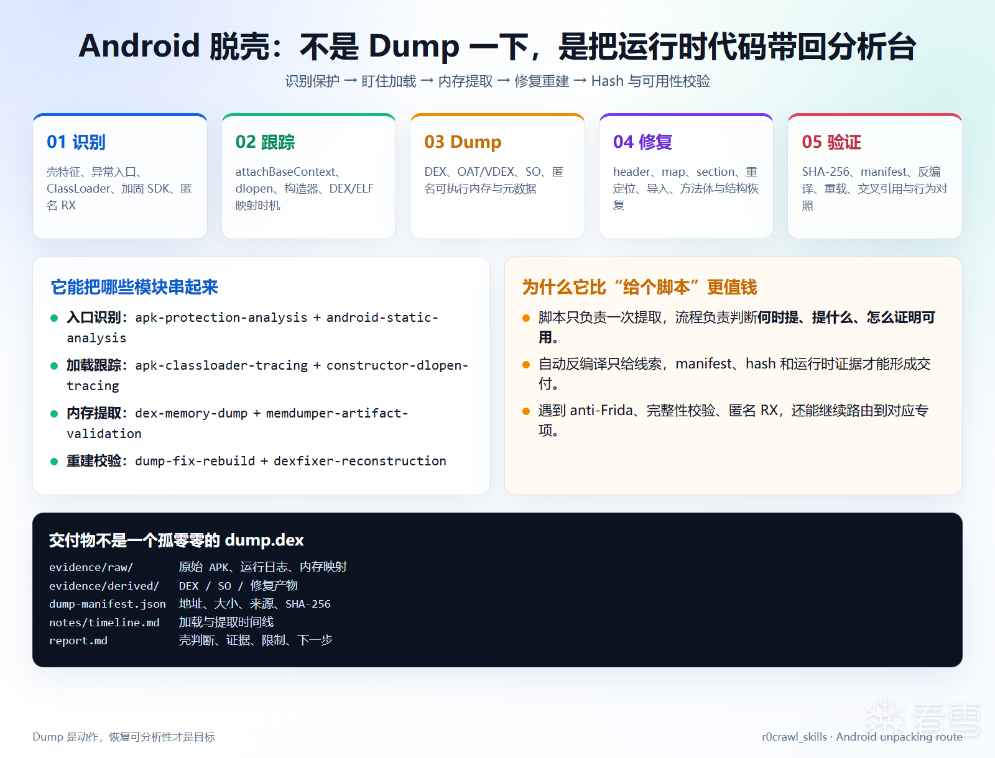Click the main title starting with "Android 脱壳"

[x=497, y=47]
